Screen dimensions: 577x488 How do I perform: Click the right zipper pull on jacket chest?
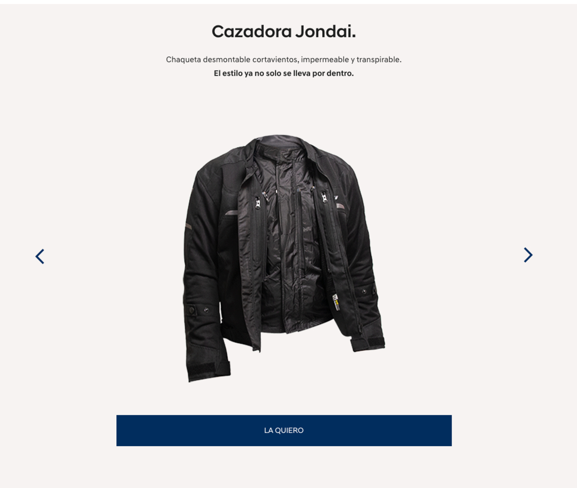(324, 197)
